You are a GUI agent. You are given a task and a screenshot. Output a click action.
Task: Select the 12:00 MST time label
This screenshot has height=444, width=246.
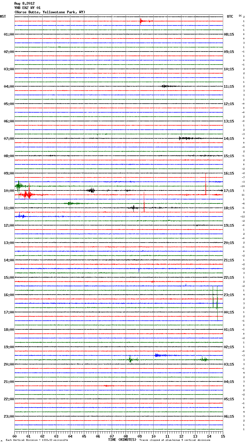pyautogui.click(x=9, y=225)
